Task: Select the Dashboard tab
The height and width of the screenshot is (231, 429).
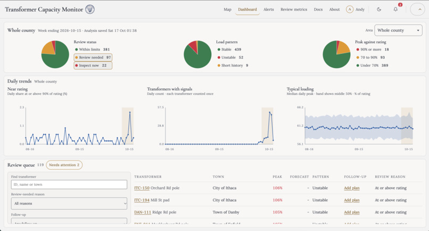Action: [x=247, y=9]
